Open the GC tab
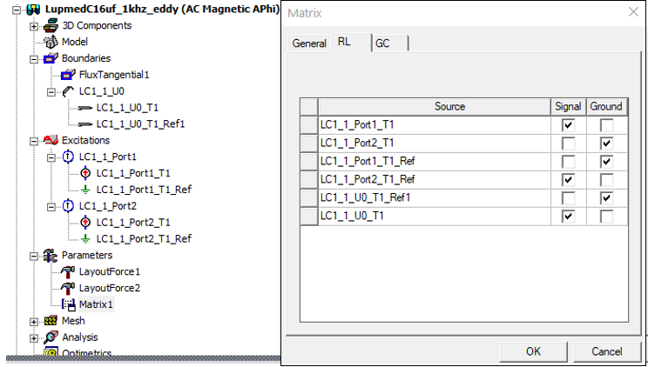This screenshot has height=367, width=648. [x=390, y=43]
